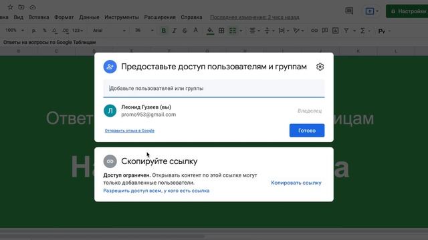
Task: Toggle bold formatting
Action: click(x=163, y=31)
